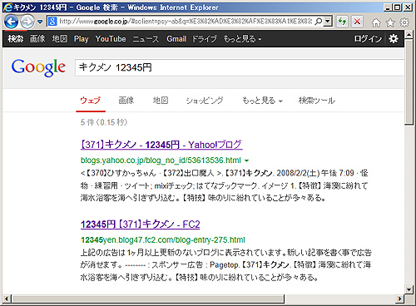This screenshot has height=306, width=416.
Task: Open 検索ツール options
Action: (317, 101)
